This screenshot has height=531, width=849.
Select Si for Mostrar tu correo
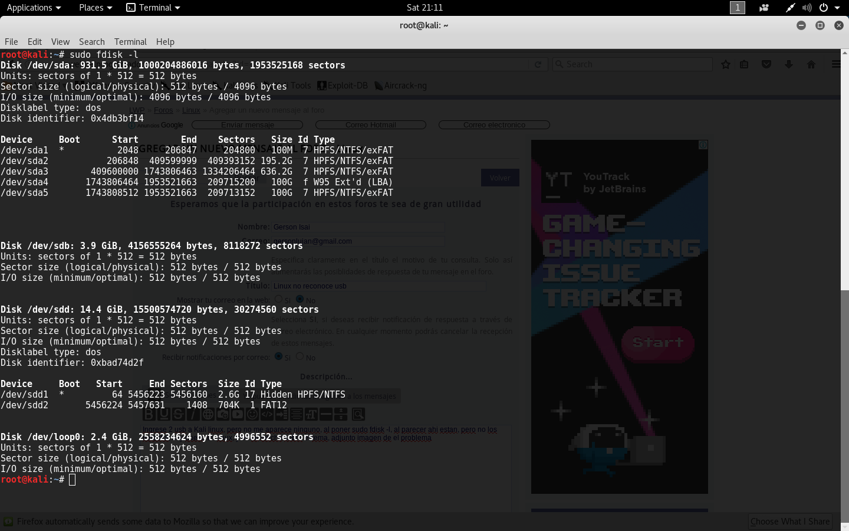[278, 299]
